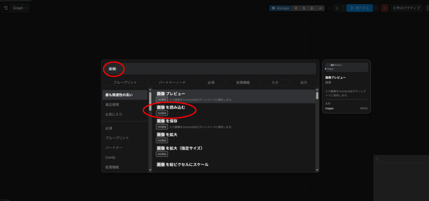The height and width of the screenshot is (201, 429).
Task: Click the results list scrollbar down arrow
Action: click(x=317, y=170)
